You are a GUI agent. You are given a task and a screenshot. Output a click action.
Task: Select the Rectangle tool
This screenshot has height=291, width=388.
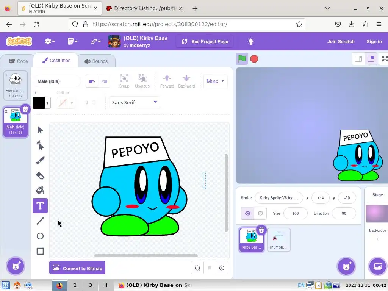pos(40,251)
